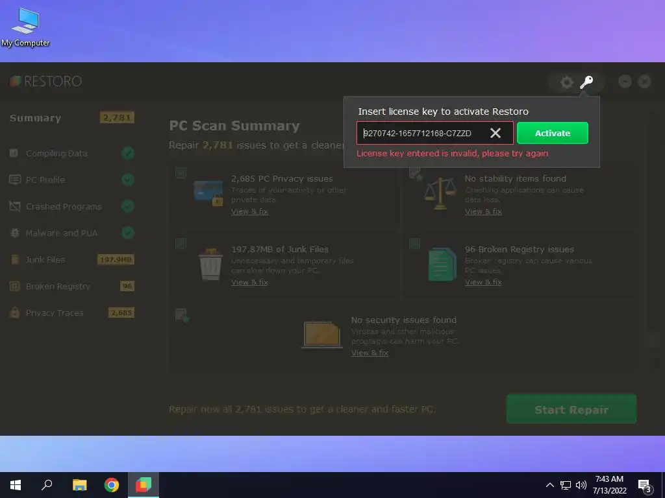Click the PC Profile green checkmark

(128, 180)
